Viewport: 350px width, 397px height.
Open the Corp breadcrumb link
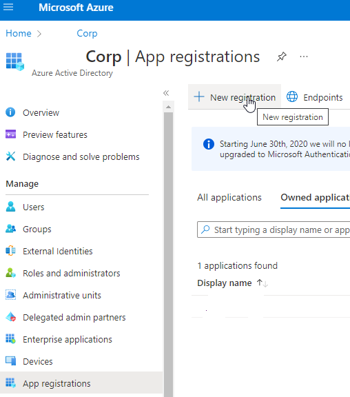[x=87, y=33]
